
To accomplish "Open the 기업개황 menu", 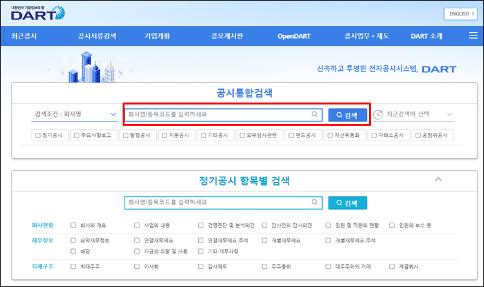I will [x=157, y=36].
